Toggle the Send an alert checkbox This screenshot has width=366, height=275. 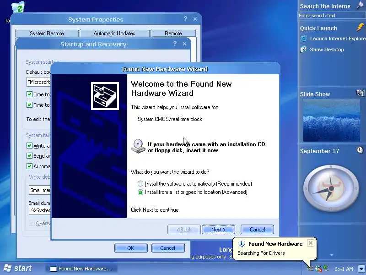pyautogui.click(x=29, y=156)
